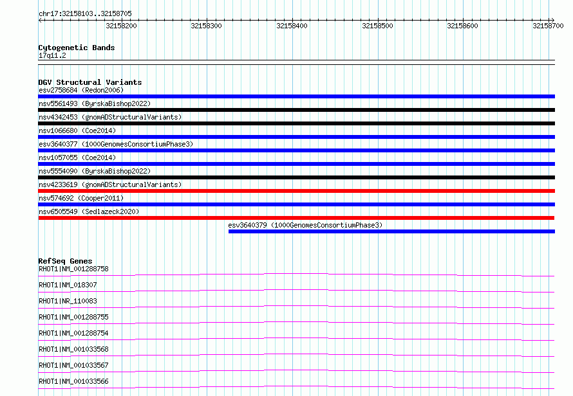This screenshot has height=396, width=573.
Task: Open esv3640379 (1000GenomesConsortiumPhase3) label
Action: click(305, 225)
